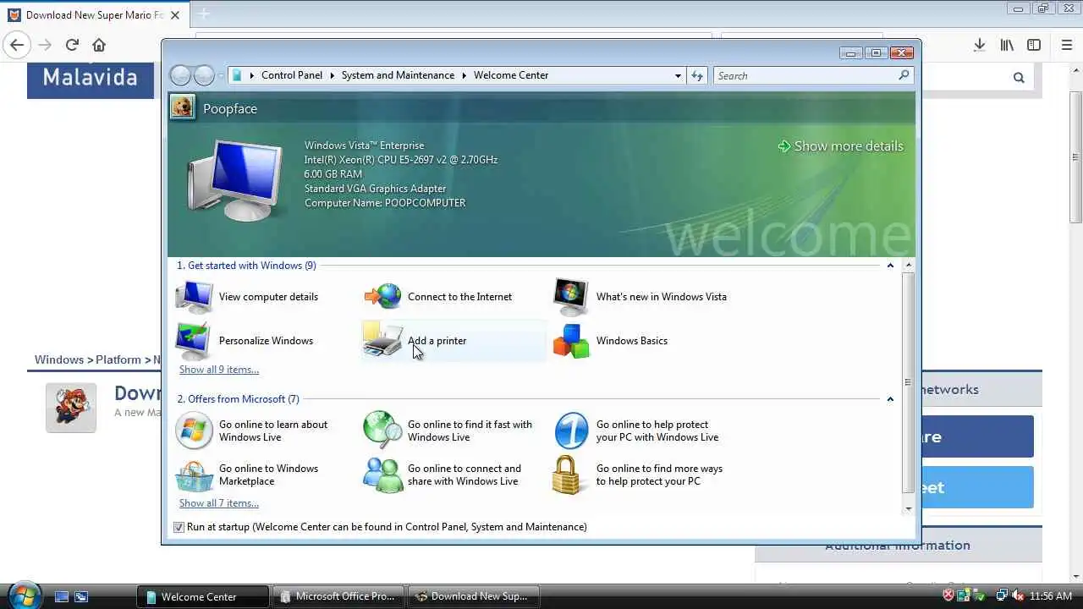
Task: Click the Welcome Center scroll up arrow
Action: (909, 266)
